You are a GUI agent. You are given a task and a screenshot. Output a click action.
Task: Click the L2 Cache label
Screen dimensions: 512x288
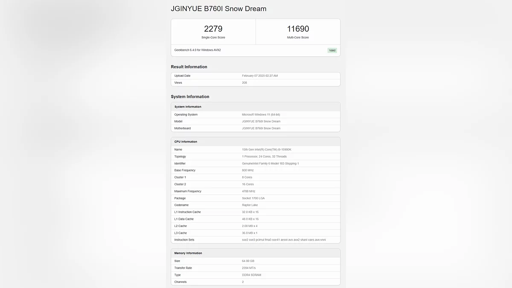tap(180, 226)
